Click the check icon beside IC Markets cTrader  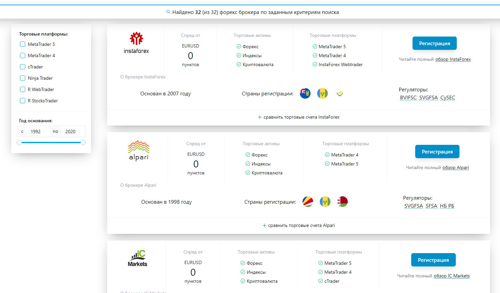pos(320,281)
